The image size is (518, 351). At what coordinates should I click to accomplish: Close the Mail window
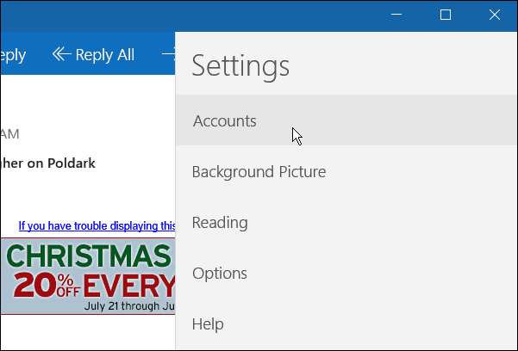point(494,15)
